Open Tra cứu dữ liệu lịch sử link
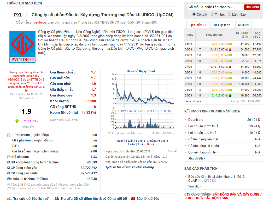This screenshot has height=200, width=269. 31,198
